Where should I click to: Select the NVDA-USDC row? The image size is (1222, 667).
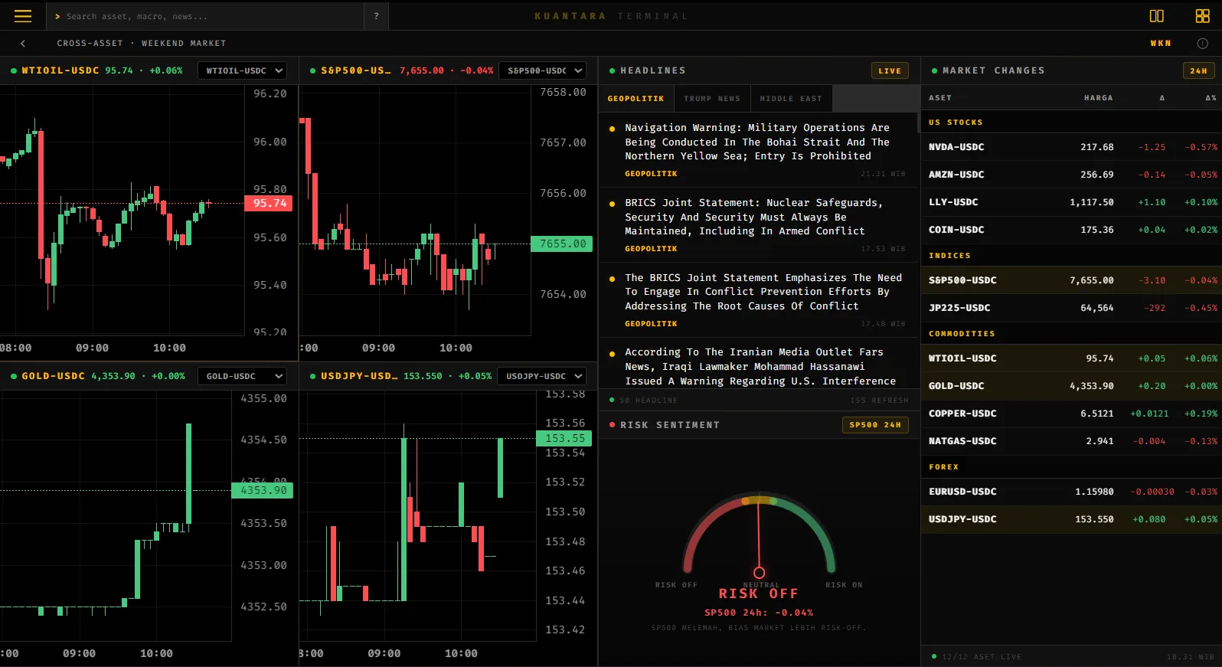coord(1071,147)
